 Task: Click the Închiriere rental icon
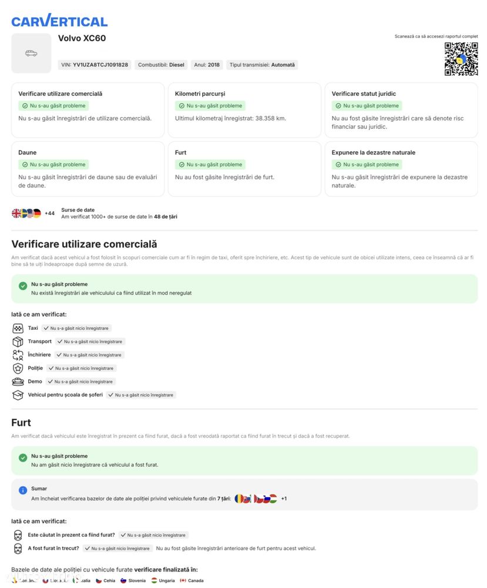[x=18, y=355]
